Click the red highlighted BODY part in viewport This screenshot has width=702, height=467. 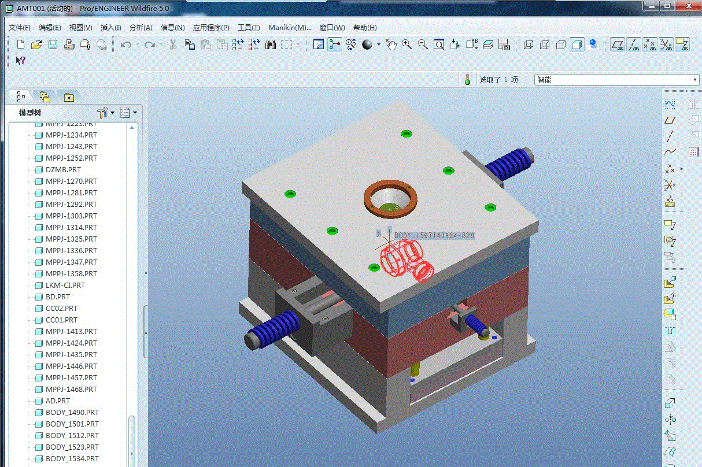(407, 262)
